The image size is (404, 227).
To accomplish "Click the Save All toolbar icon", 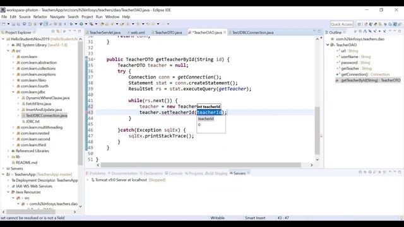I will pyautogui.click(x=18, y=24).
